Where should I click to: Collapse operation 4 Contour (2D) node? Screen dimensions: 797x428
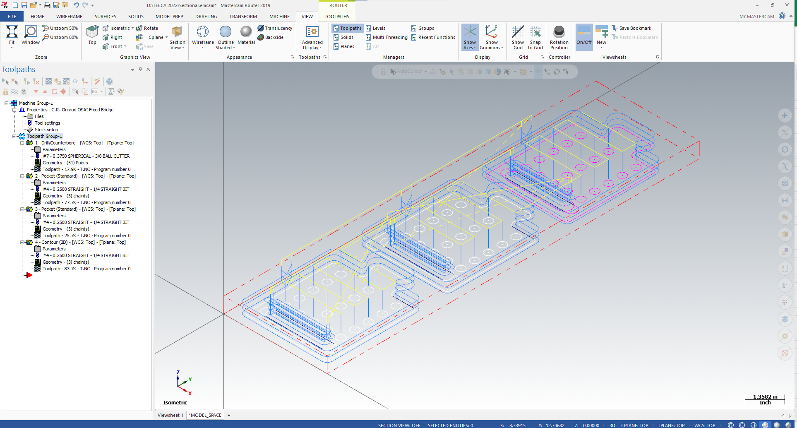[x=22, y=242]
